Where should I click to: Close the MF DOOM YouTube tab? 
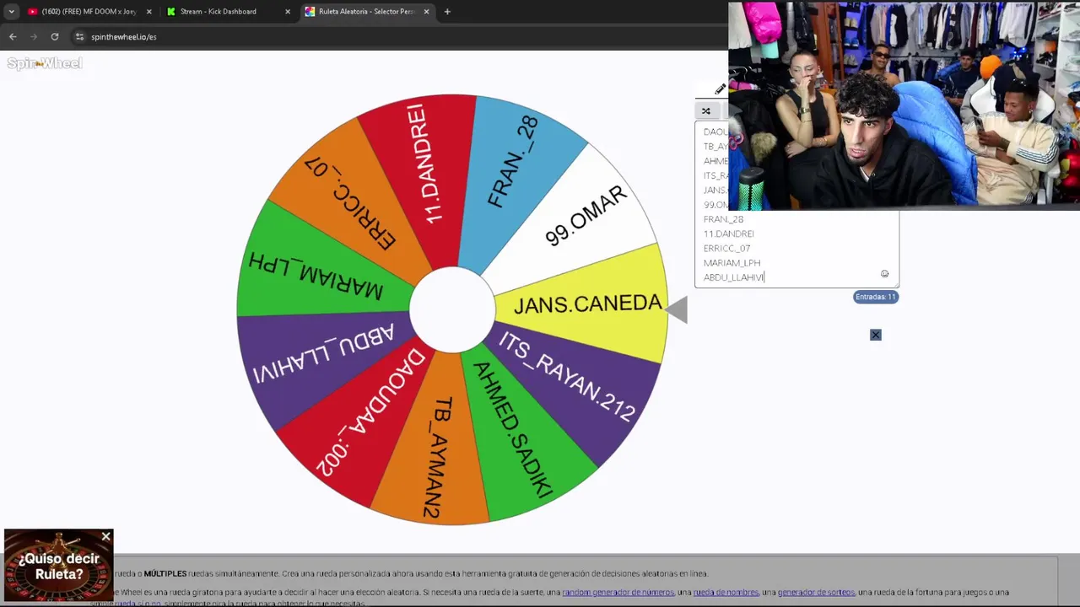pyautogui.click(x=149, y=12)
